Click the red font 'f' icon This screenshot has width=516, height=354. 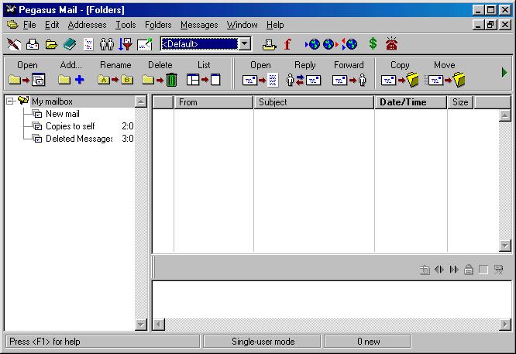coord(287,44)
